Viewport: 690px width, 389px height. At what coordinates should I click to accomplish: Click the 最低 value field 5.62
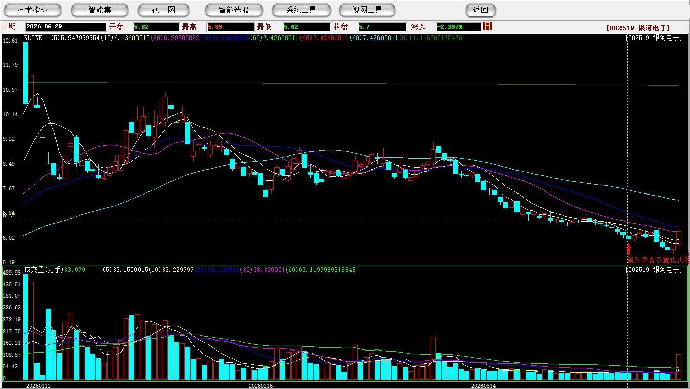click(x=306, y=27)
